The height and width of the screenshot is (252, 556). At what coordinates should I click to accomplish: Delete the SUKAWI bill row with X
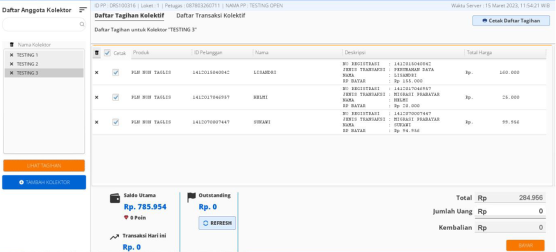click(97, 122)
